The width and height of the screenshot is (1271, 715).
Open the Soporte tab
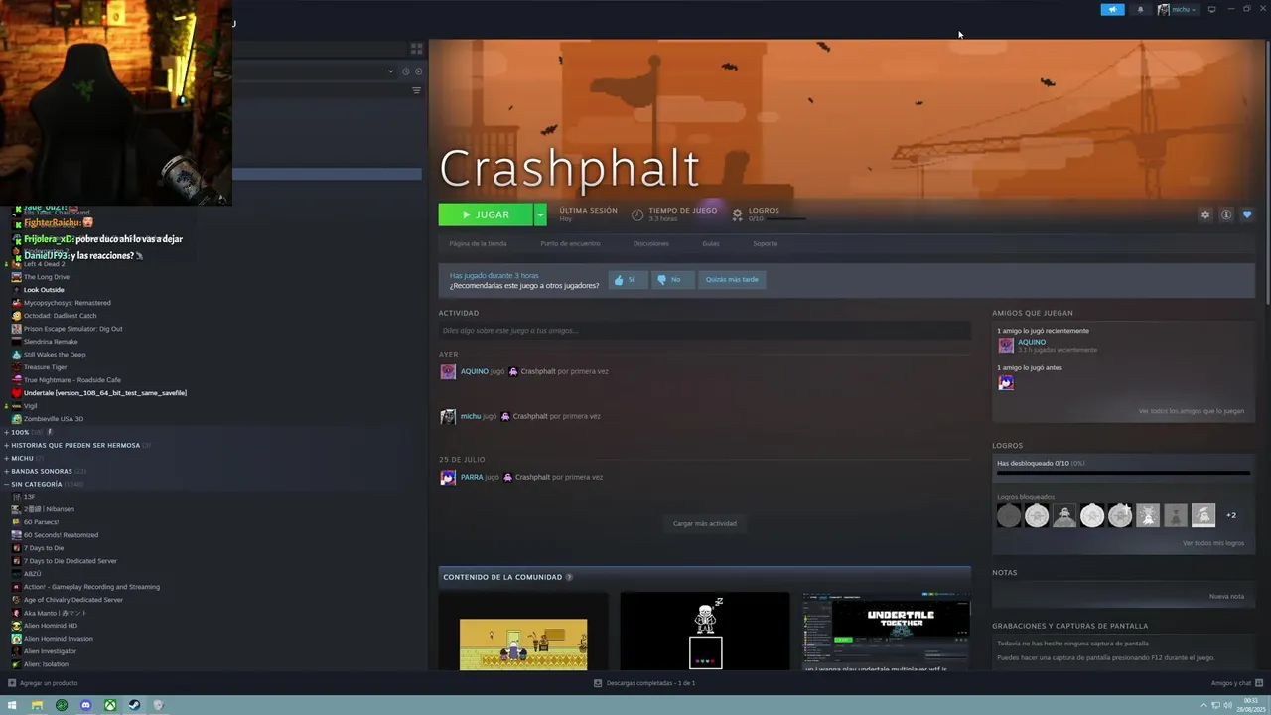click(765, 243)
